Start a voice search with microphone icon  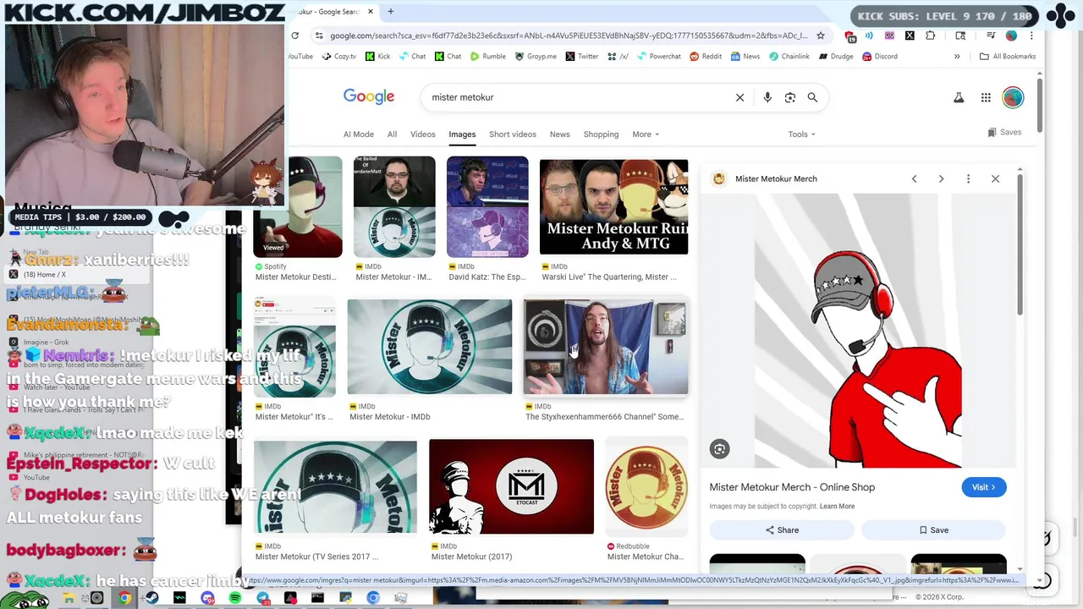(x=767, y=97)
